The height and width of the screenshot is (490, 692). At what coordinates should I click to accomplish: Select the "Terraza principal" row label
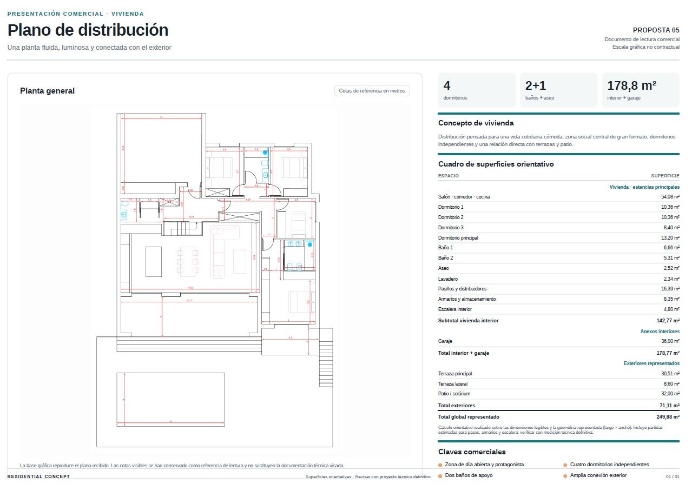455,374
